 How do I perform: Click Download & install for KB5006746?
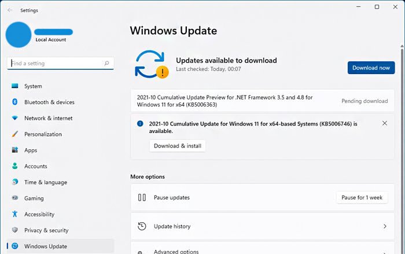[x=178, y=146]
